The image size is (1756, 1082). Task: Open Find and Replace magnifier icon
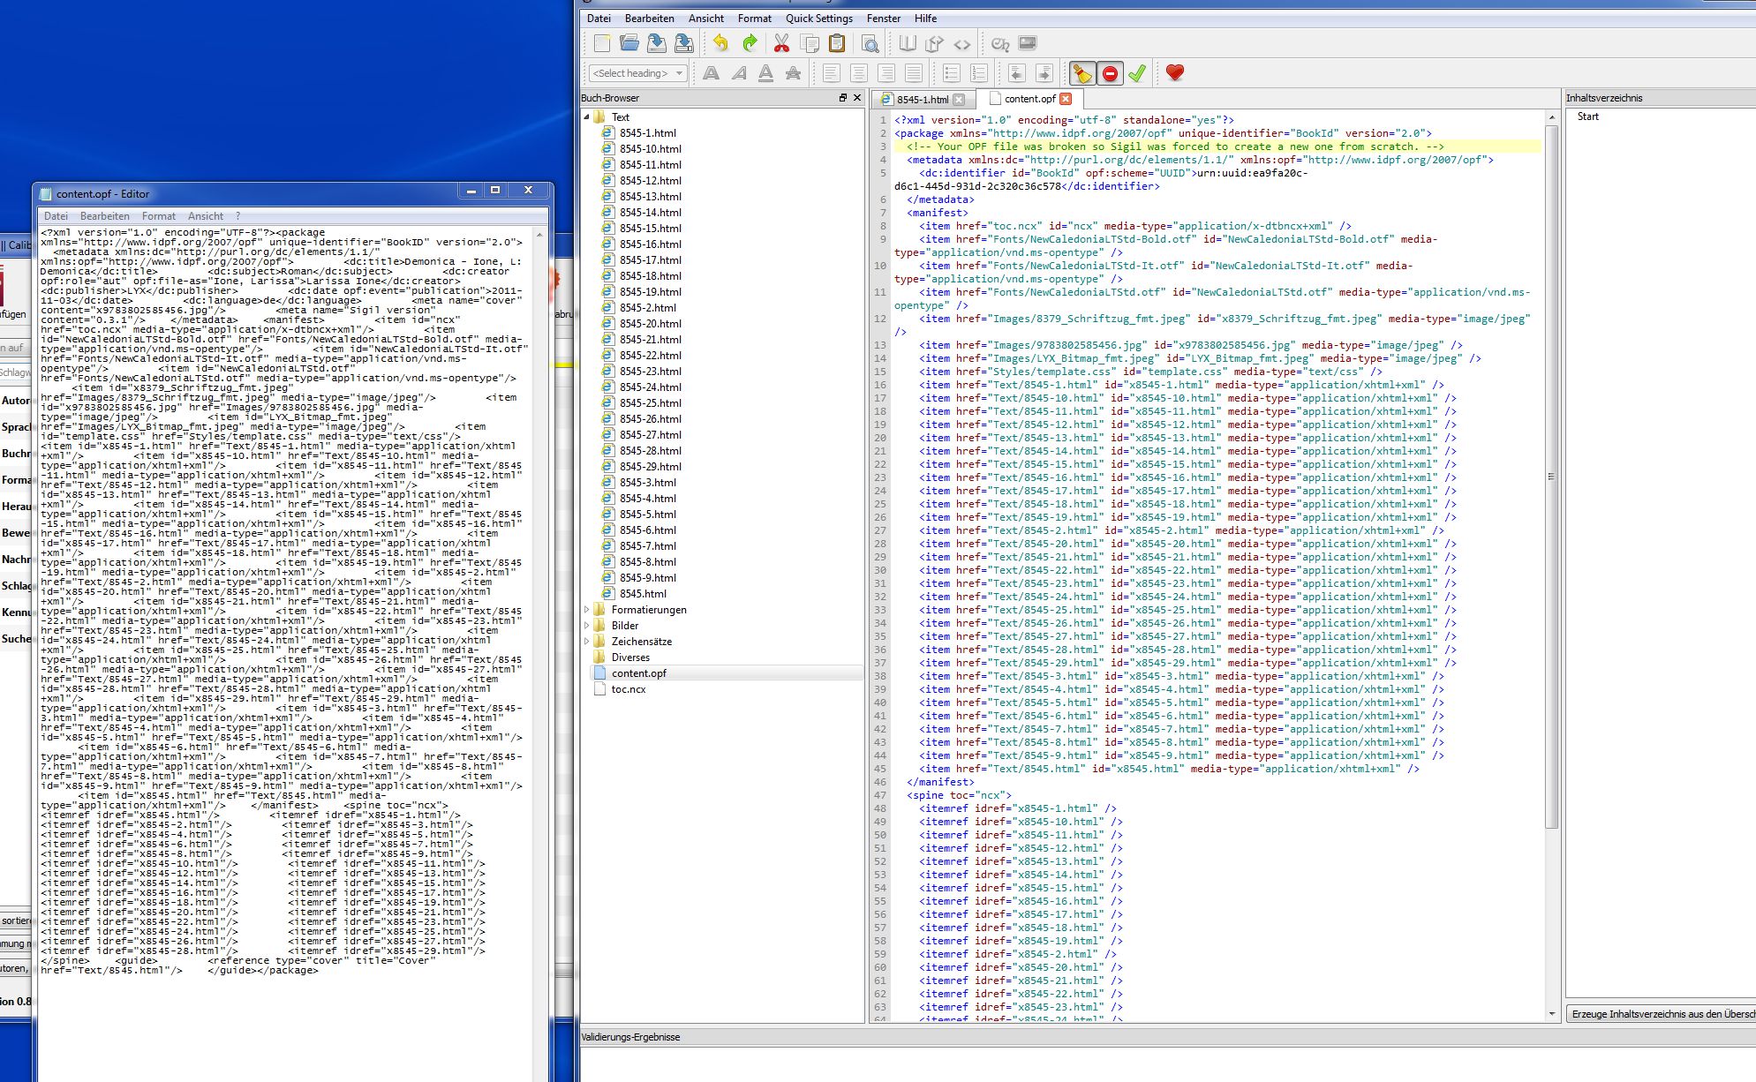(870, 43)
